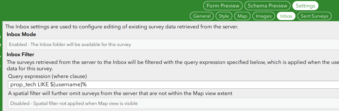Screen dimensions: 339x111
Task: Select the Inbox settings sub-tab
Action: (286, 16)
